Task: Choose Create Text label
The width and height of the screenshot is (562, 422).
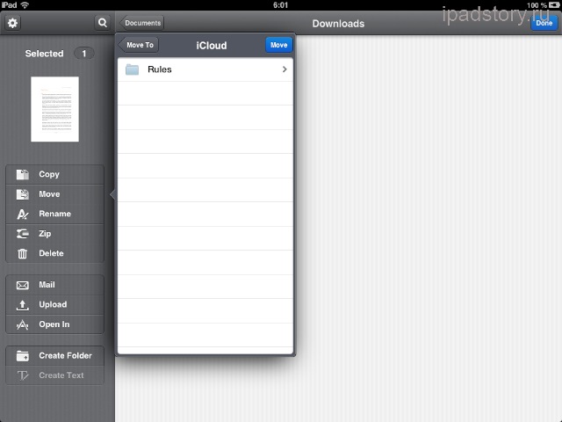Action: pos(61,375)
